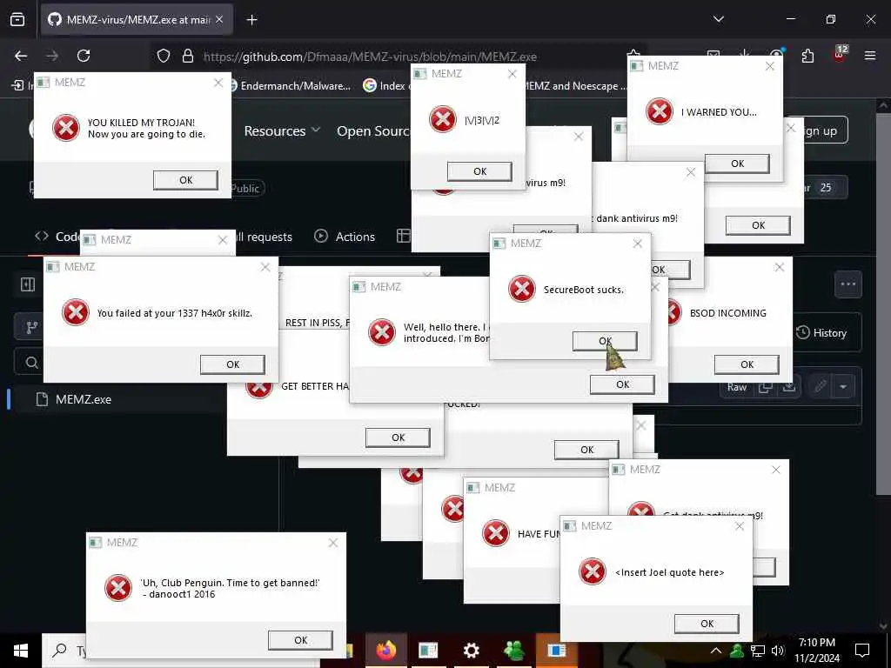891x668 pixels.
Task: Show hidden system tray icons
Action: (716, 651)
